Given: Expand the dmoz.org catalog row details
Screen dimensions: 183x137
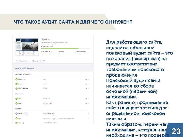Looking at the screenshot, I should [88, 123].
